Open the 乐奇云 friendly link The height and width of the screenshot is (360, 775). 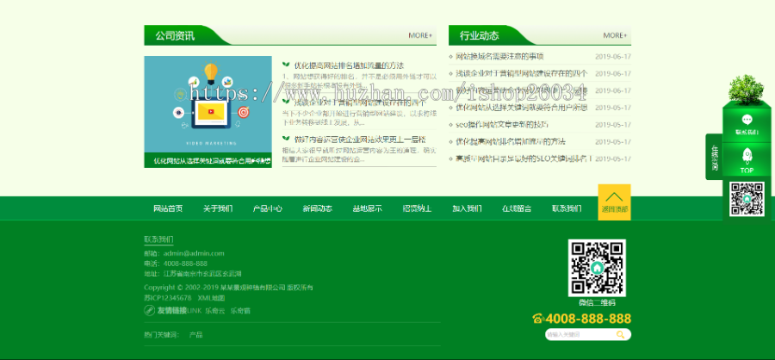[x=215, y=311]
